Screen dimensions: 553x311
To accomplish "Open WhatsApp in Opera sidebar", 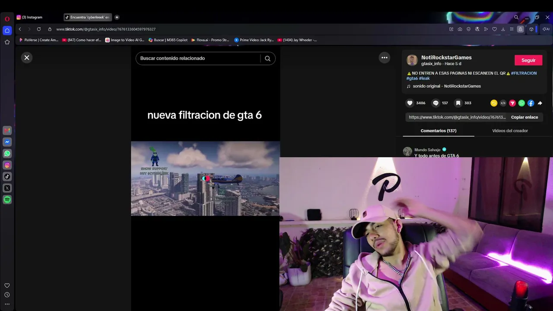I will click(x=7, y=153).
